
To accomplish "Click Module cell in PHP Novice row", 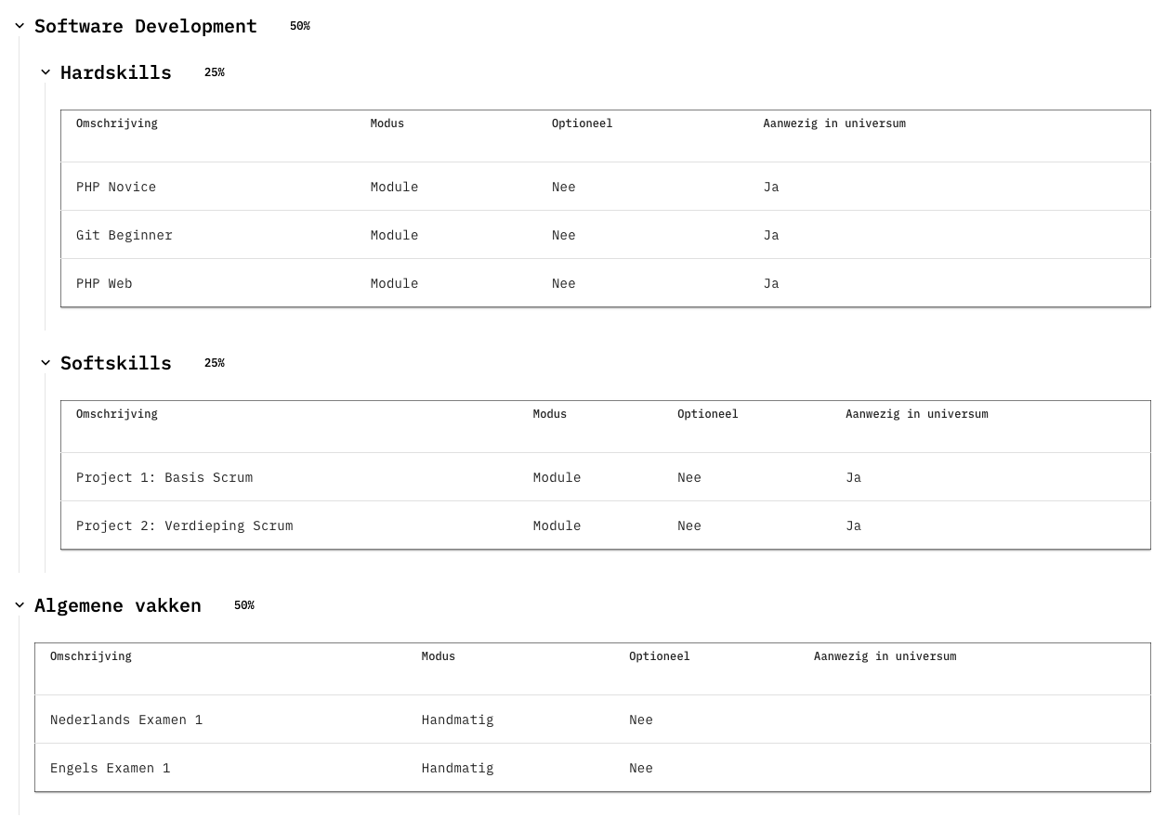I will click(x=395, y=187).
